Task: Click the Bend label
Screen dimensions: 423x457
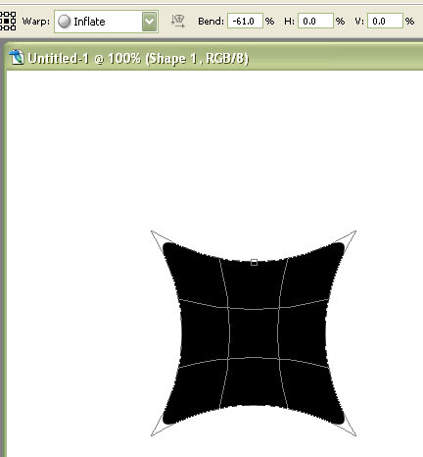Action: pyautogui.click(x=211, y=22)
